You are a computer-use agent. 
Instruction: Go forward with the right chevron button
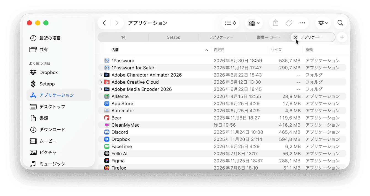pyautogui.click(x=117, y=23)
